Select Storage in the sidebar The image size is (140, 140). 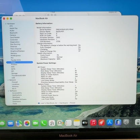tap(14, 73)
